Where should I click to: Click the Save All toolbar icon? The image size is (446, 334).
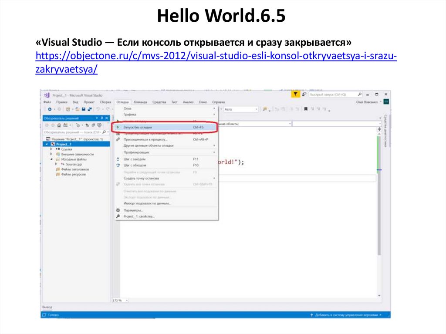90,109
